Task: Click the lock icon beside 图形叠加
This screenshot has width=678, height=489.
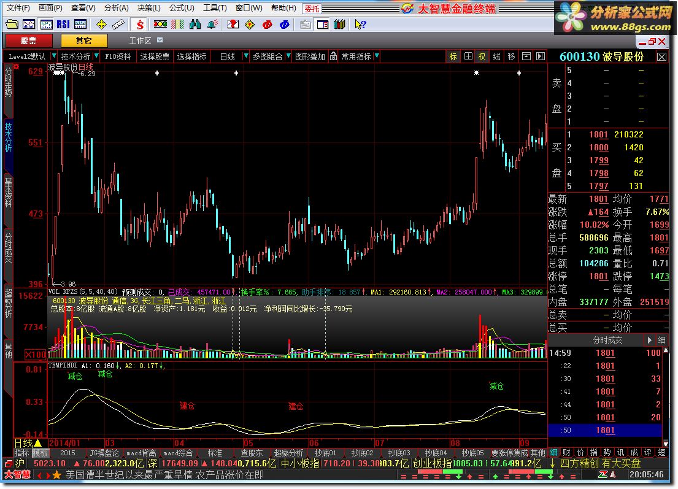Action: coord(333,56)
